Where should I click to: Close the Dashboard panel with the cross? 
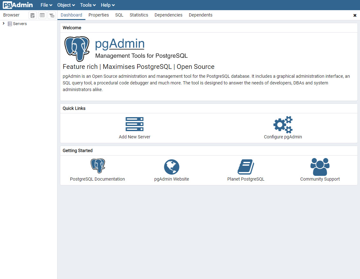tap(355, 15)
